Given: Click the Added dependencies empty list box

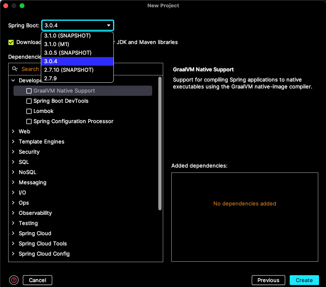Looking at the screenshot, I should point(245,217).
